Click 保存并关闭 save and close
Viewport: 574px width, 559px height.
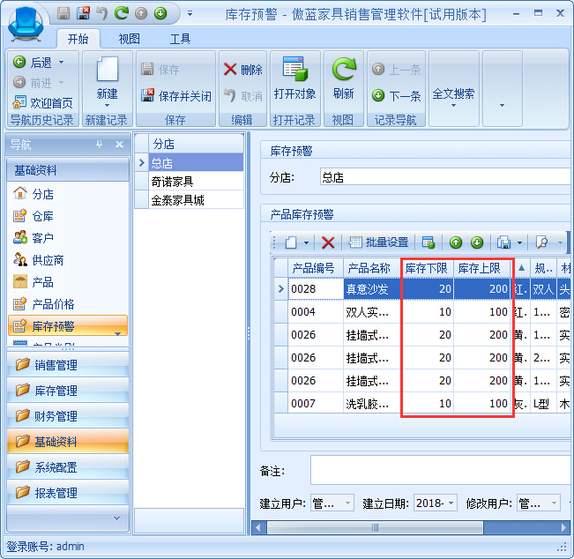click(176, 96)
